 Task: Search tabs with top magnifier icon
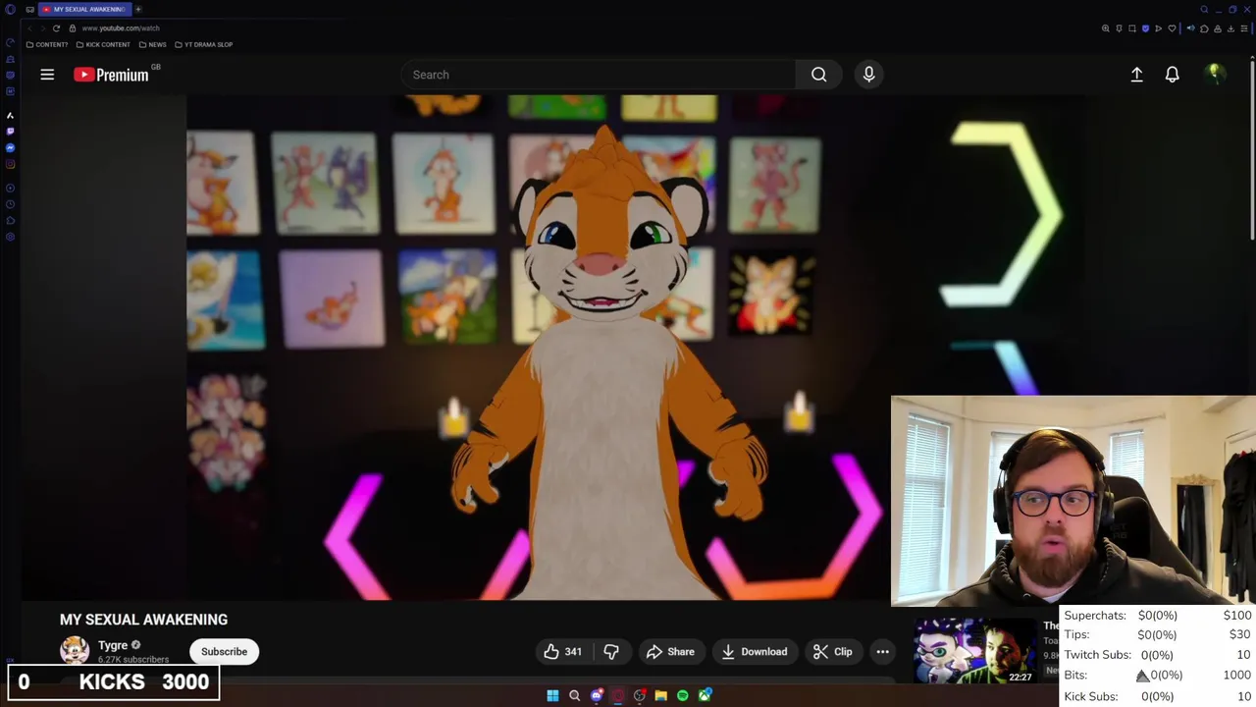(x=1204, y=10)
